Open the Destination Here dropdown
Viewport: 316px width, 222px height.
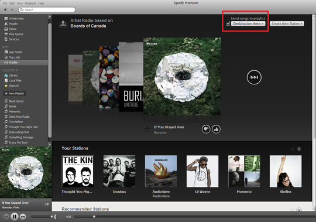coord(248,23)
